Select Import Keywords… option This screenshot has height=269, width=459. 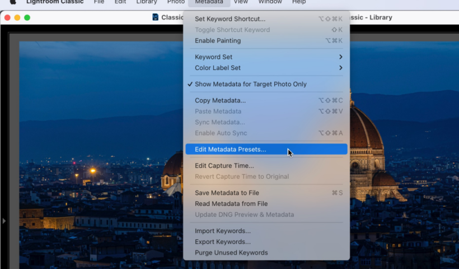pos(222,231)
